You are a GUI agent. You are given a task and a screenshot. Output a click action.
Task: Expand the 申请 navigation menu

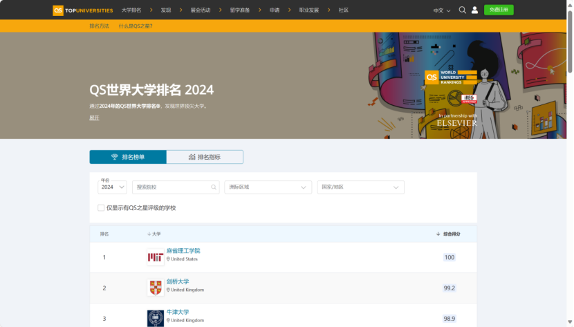click(x=275, y=10)
